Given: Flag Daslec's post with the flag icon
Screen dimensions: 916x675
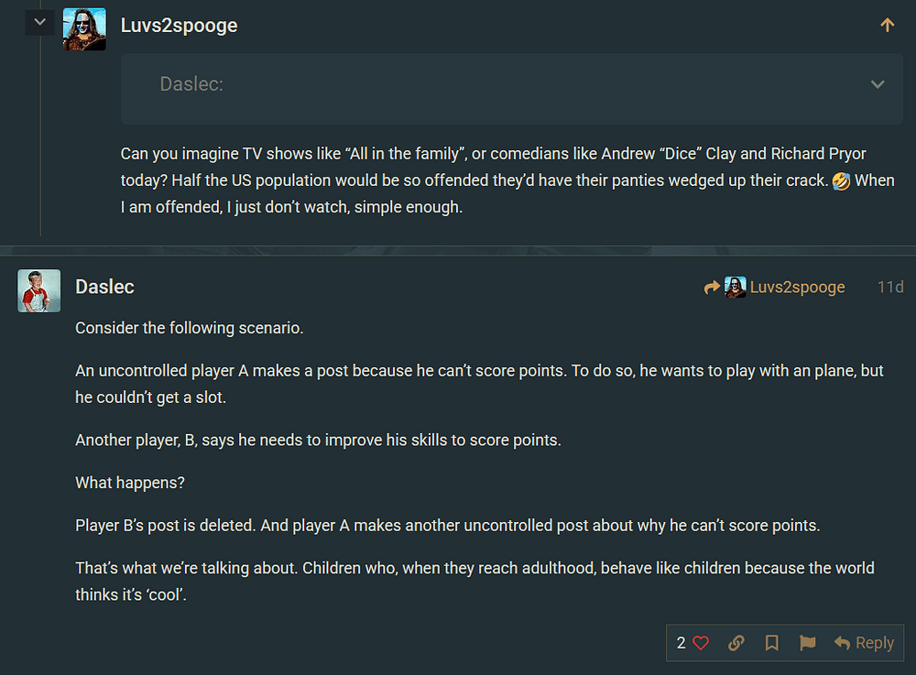Looking at the screenshot, I should coord(807,643).
